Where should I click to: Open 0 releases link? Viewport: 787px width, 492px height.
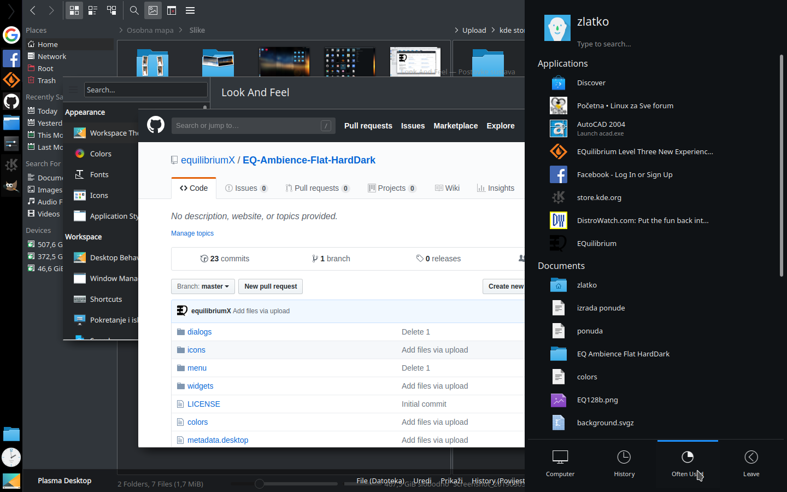(x=438, y=259)
